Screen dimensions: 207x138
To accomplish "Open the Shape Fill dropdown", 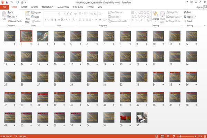I will (x=172, y=12).
